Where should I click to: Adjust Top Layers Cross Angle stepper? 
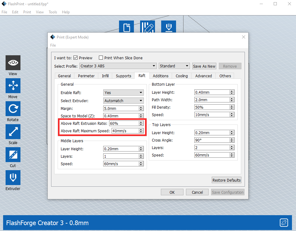(x=232, y=140)
